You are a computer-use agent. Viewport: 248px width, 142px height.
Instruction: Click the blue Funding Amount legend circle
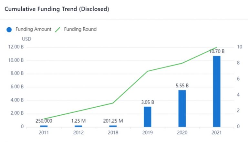tap(9, 30)
